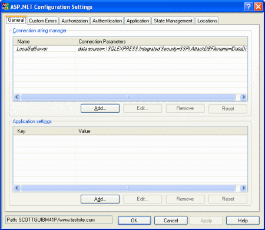Click the connection string horizontal scrollbar track
Viewport: 265px width, 230px height.
point(130,97)
